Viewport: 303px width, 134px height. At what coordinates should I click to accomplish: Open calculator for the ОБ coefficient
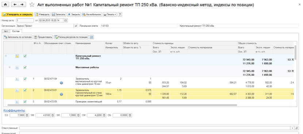pyautogui.click(x=130, y=115)
